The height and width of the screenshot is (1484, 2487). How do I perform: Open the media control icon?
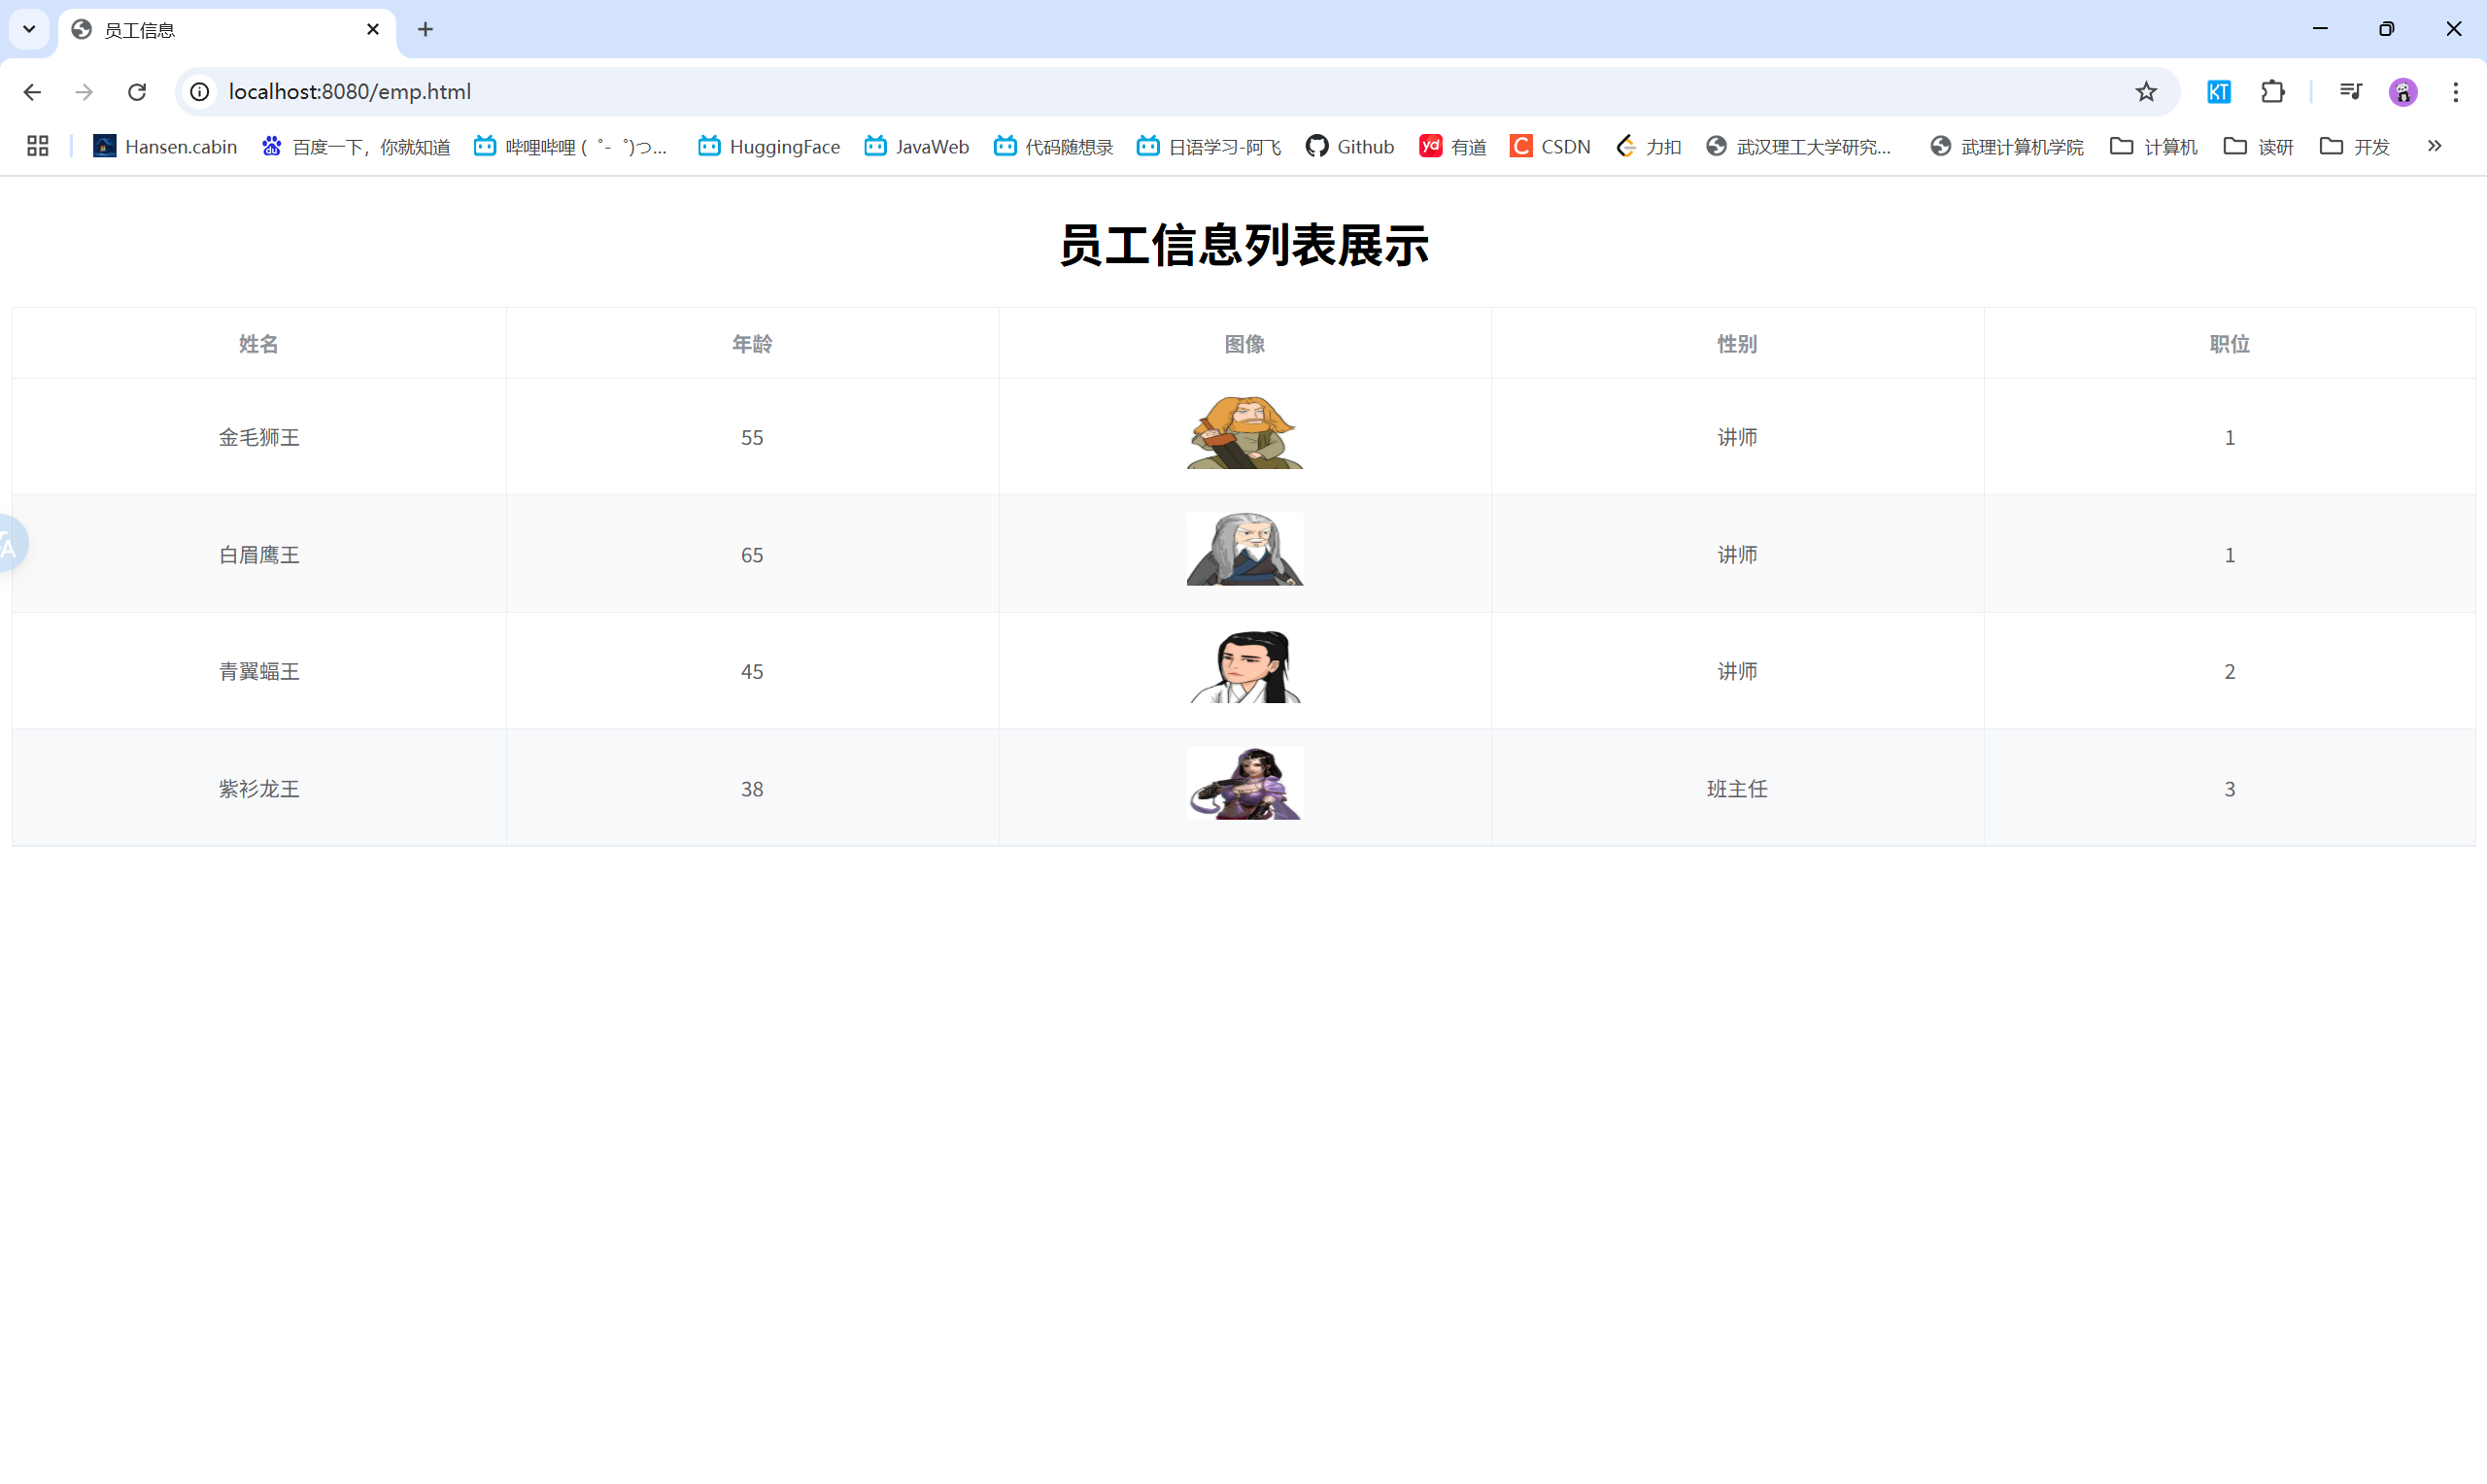coord(2349,92)
